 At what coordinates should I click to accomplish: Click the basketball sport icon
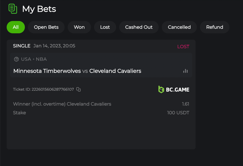[x=16, y=59]
